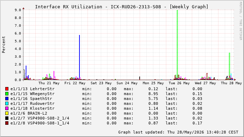Click the Wed 27 May axis label
244x137 pixels.
click(205, 83)
